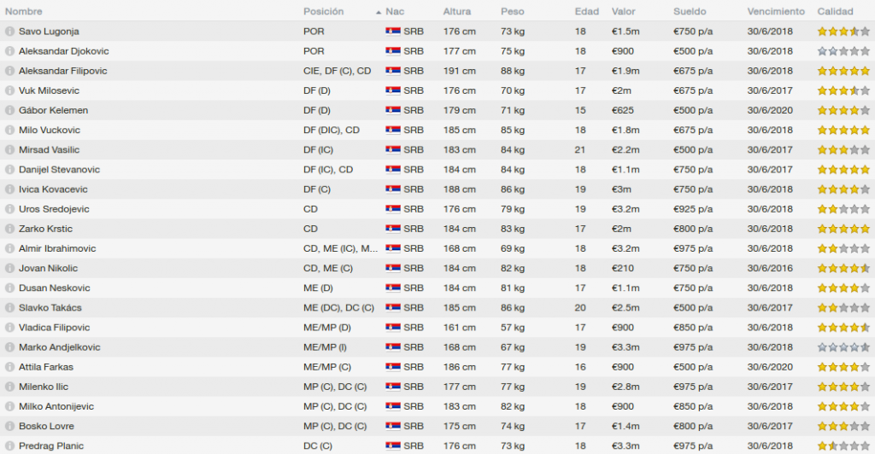The width and height of the screenshot is (875, 454).
Task: Click Serbian flag in Milo Vuckovic row
Action: [393, 131]
